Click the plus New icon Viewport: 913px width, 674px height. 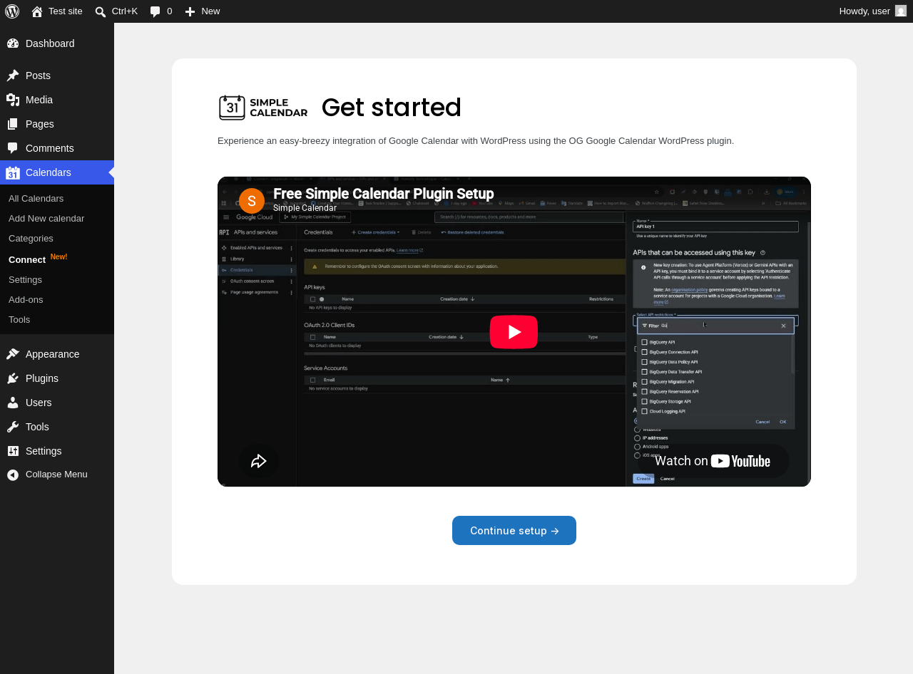[x=190, y=11]
